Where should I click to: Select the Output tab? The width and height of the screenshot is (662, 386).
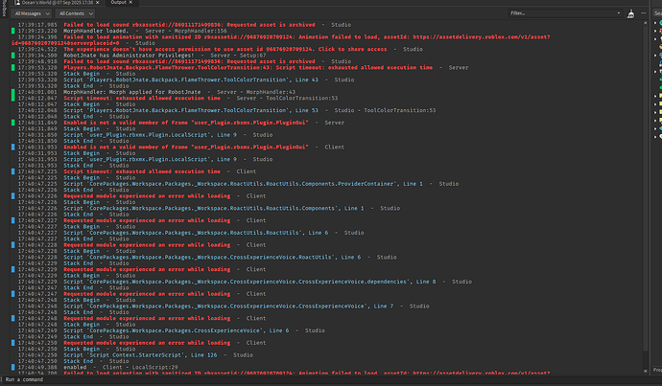118,3
